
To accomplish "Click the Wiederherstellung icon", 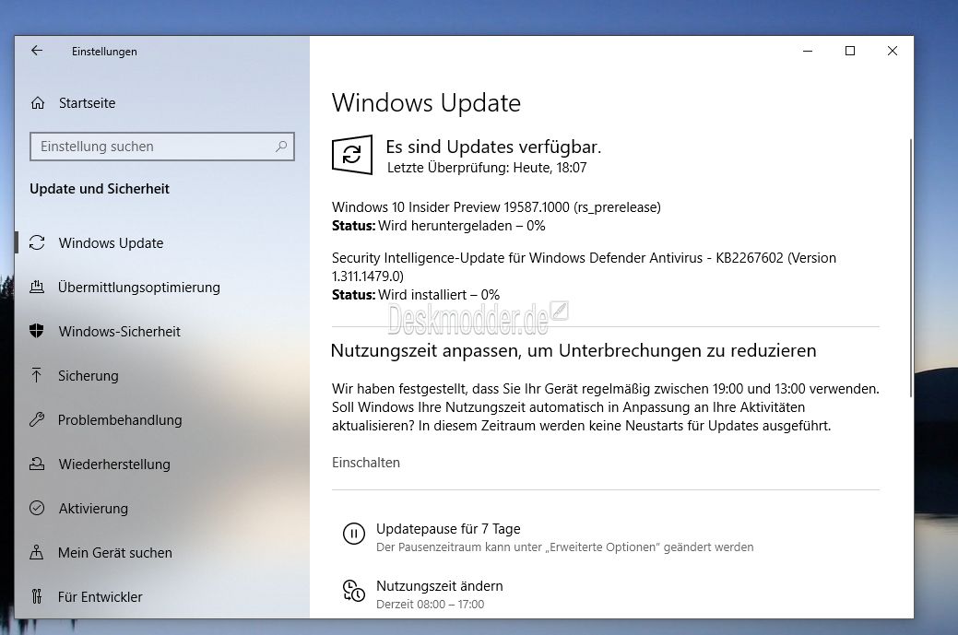I will [37, 464].
